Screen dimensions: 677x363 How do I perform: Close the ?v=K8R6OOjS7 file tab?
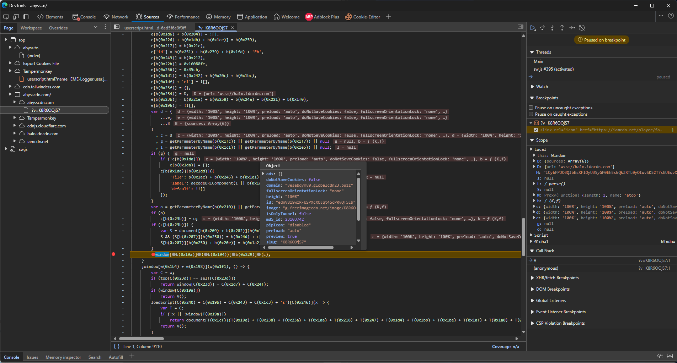[233, 28]
